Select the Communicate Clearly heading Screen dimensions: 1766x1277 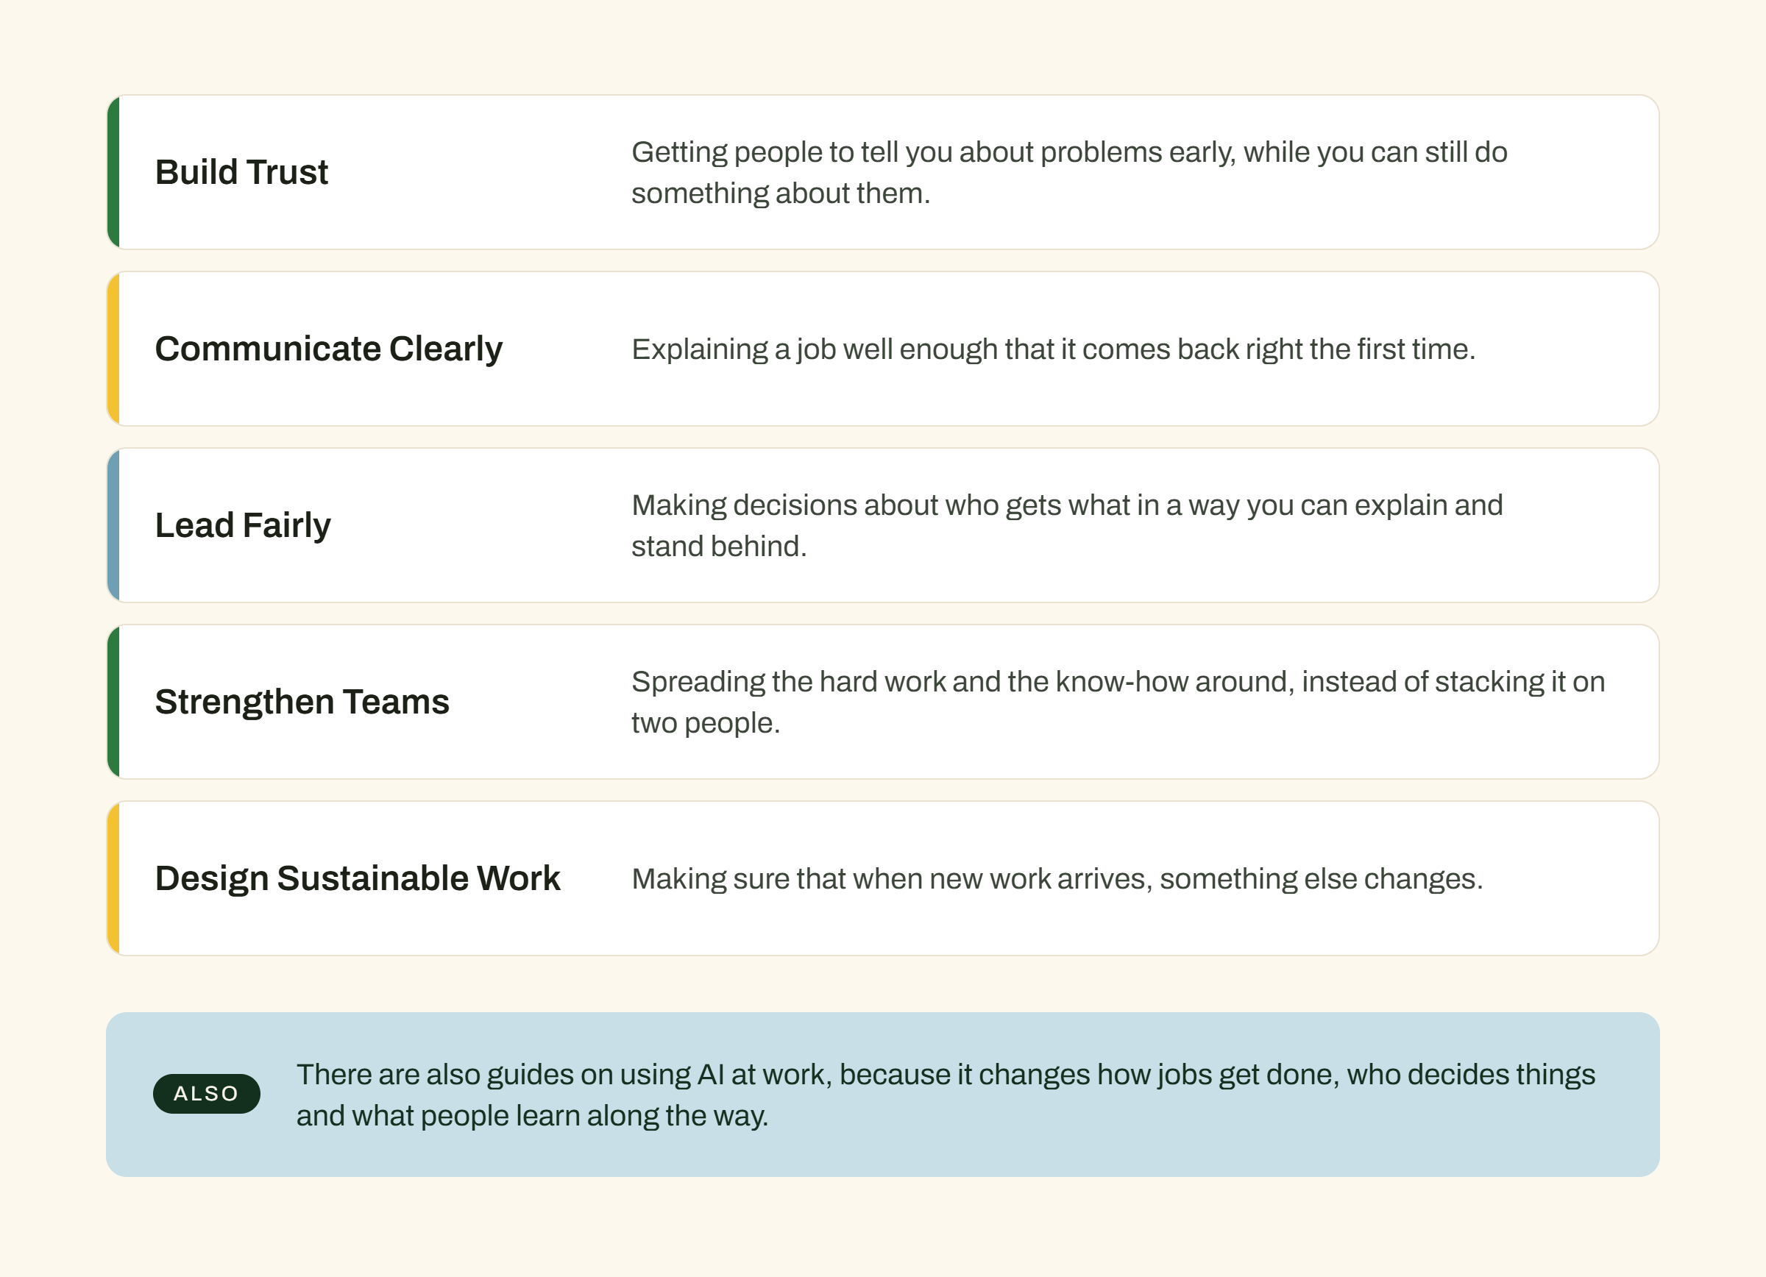pos(329,349)
